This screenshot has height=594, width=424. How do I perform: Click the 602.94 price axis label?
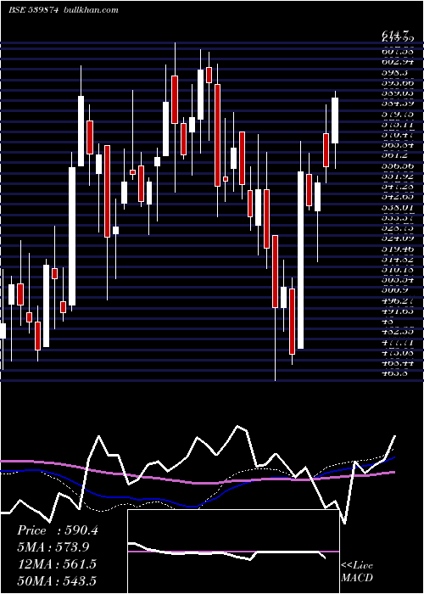(397, 61)
